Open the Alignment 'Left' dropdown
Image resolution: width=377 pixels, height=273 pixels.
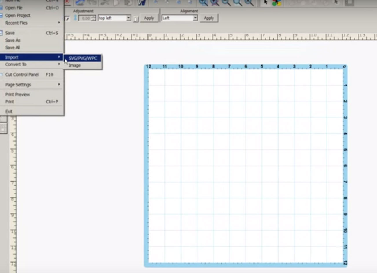click(195, 18)
